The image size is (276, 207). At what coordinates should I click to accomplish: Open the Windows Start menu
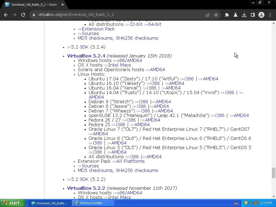(x=13, y=203)
